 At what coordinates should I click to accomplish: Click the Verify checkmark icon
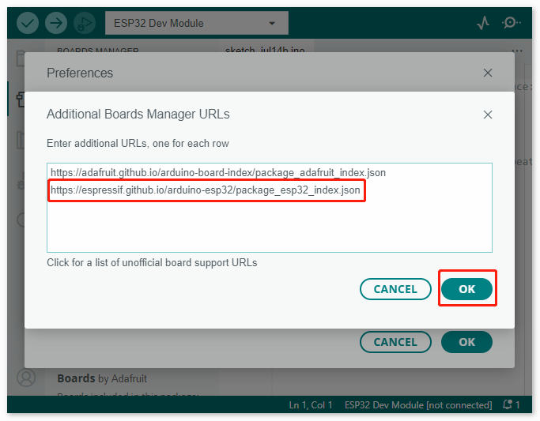click(28, 23)
